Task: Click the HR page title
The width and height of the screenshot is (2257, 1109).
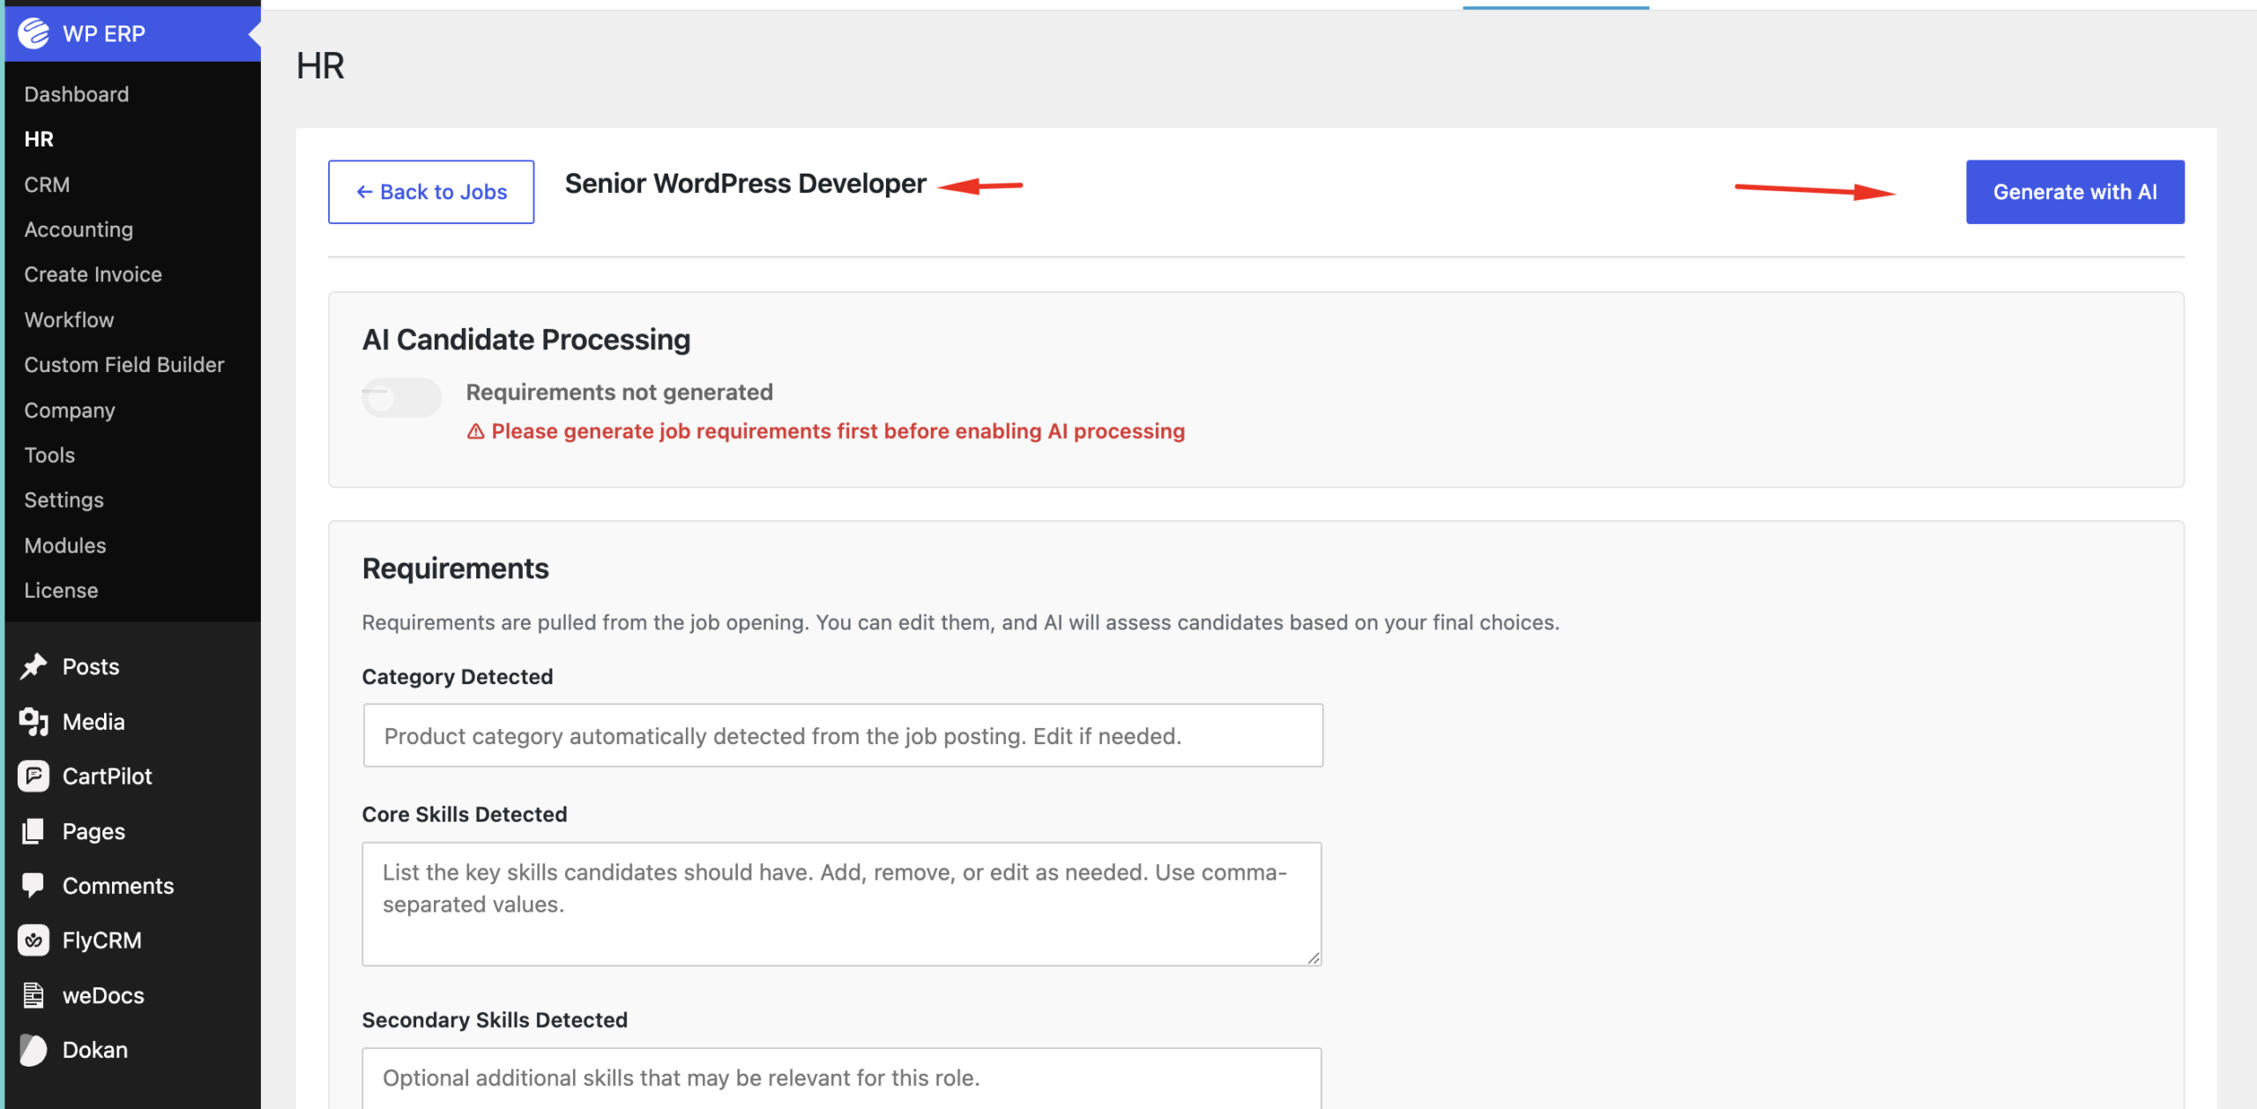Action: 320,65
